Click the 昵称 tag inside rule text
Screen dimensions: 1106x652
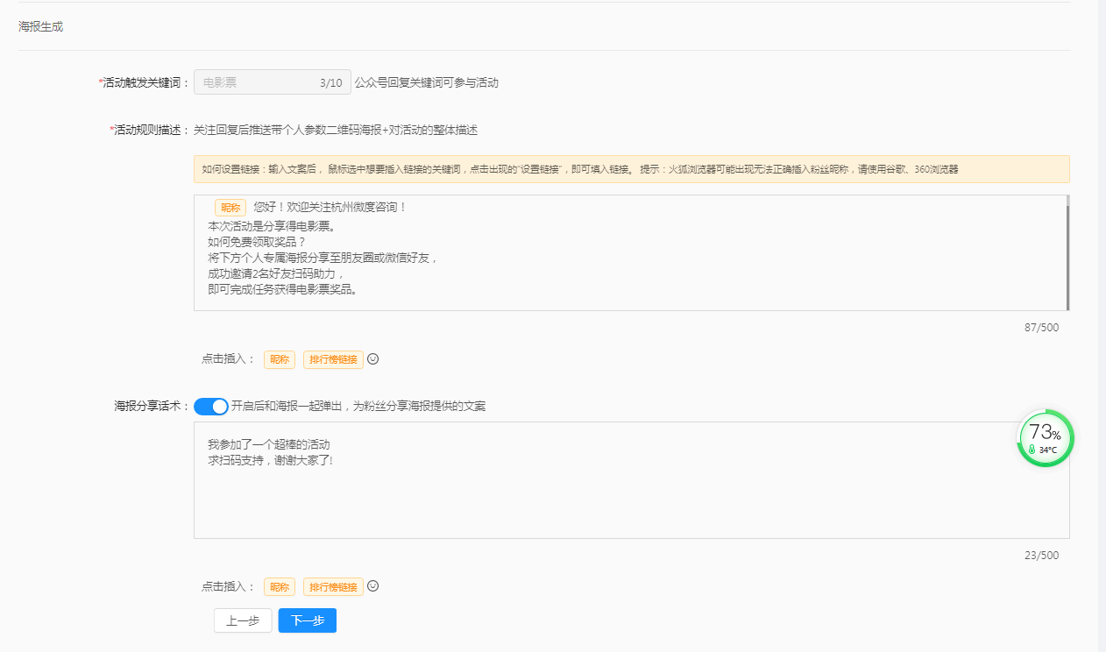(x=230, y=208)
